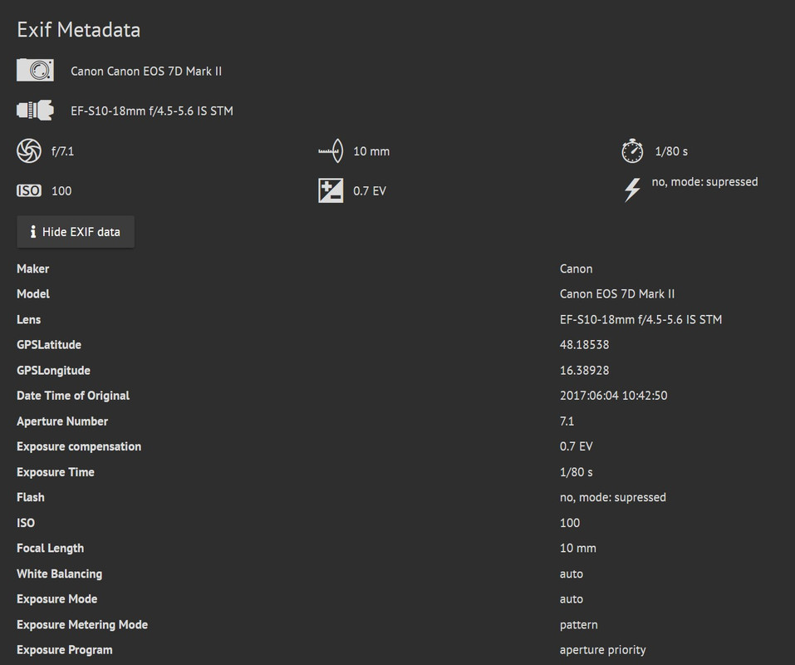Click the ISO row label in table
The height and width of the screenshot is (665, 795).
click(26, 523)
